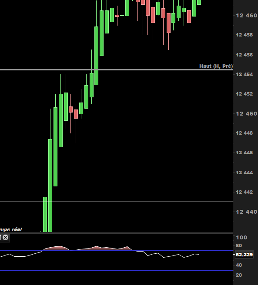Viewport: 258px width, 285px height.
Task: Click the 40 level on the indicator scale
Action: (x=239, y=265)
